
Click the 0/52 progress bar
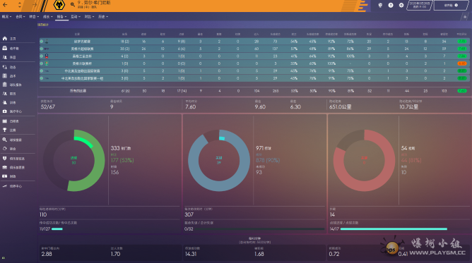tap(260, 229)
